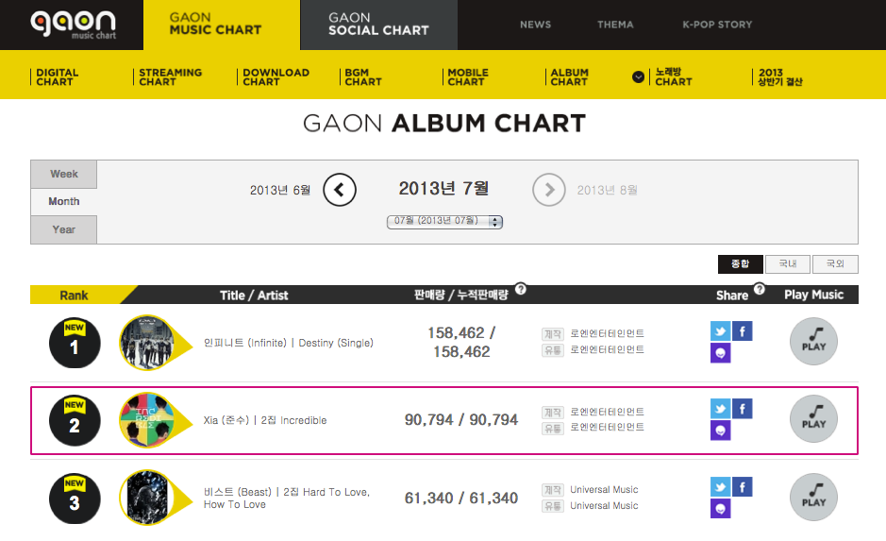Click the sales volume help question mark
886x541 pixels.
(x=521, y=290)
